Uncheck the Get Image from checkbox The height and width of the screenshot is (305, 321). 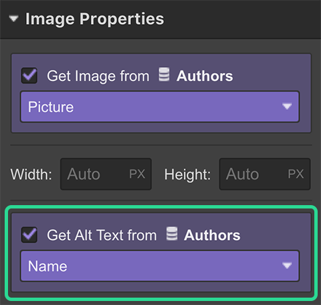tap(29, 76)
